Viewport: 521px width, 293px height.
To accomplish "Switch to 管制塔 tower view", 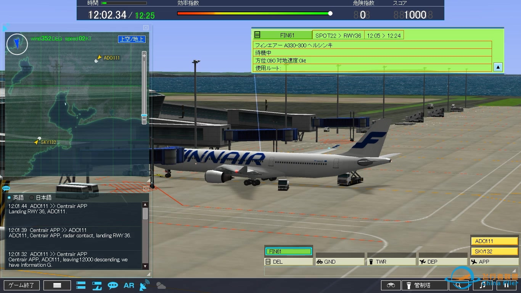I will pos(425,285).
